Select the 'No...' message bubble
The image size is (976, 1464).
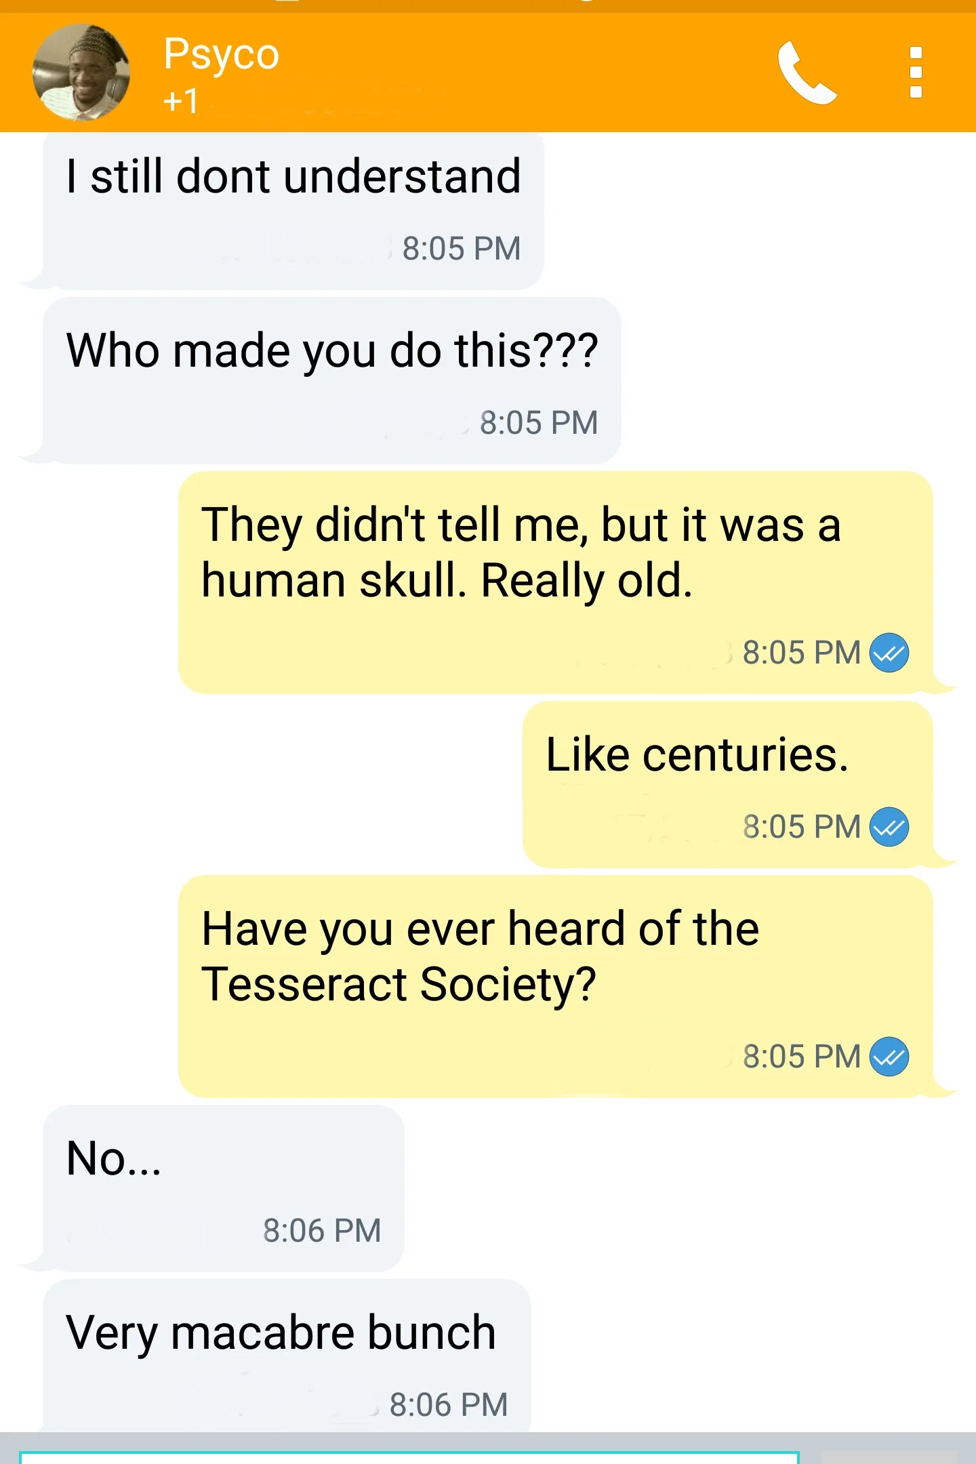point(223,1188)
